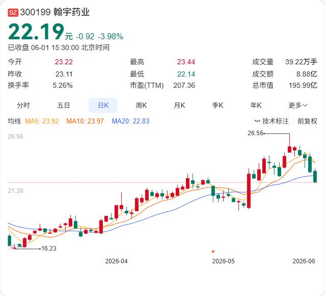Open the 季K quarterly chart tab

(x=218, y=105)
